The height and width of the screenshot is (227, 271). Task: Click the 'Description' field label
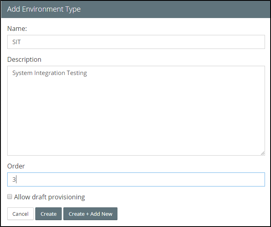(x=24, y=59)
